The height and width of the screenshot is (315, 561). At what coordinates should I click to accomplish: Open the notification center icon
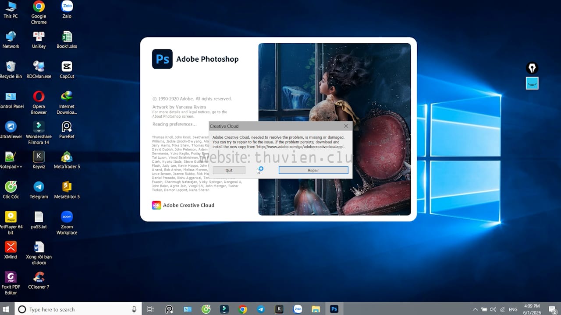[552, 309]
